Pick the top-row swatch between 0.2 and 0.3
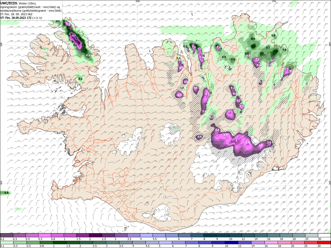Screen dimensions: 331x248 coord(7,235)
